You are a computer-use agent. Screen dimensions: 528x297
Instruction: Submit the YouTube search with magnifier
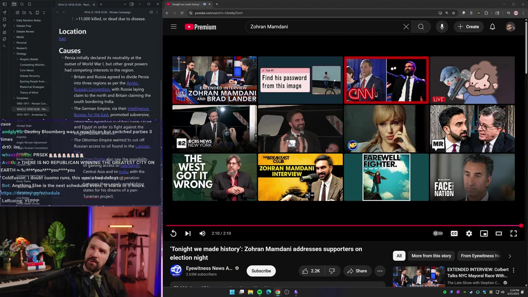[x=421, y=27]
